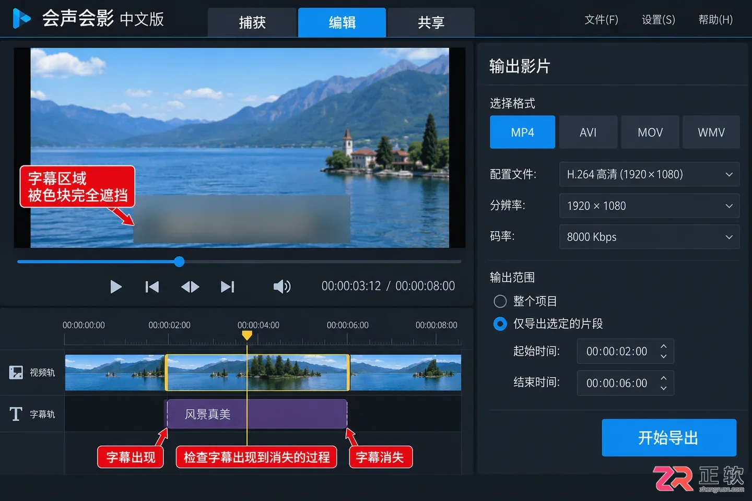Select the last video clip on track
This screenshot has width=752, height=501.
coord(405,373)
